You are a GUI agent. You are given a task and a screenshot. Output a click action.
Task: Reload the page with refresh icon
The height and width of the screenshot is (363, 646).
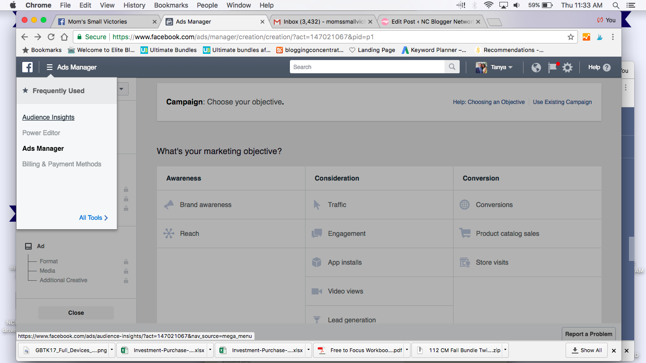pyautogui.click(x=51, y=37)
